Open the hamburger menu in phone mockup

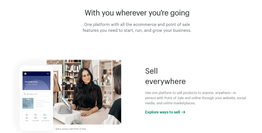point(48,74)
